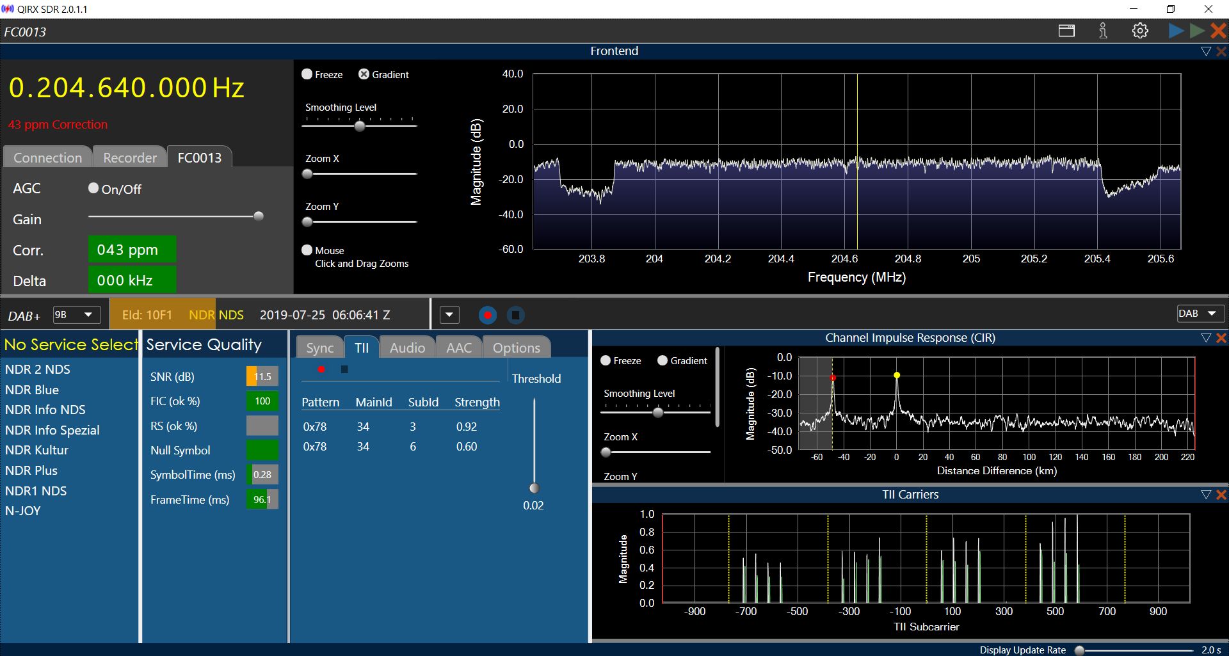Start recording with red record button

[x=488, y=315]
